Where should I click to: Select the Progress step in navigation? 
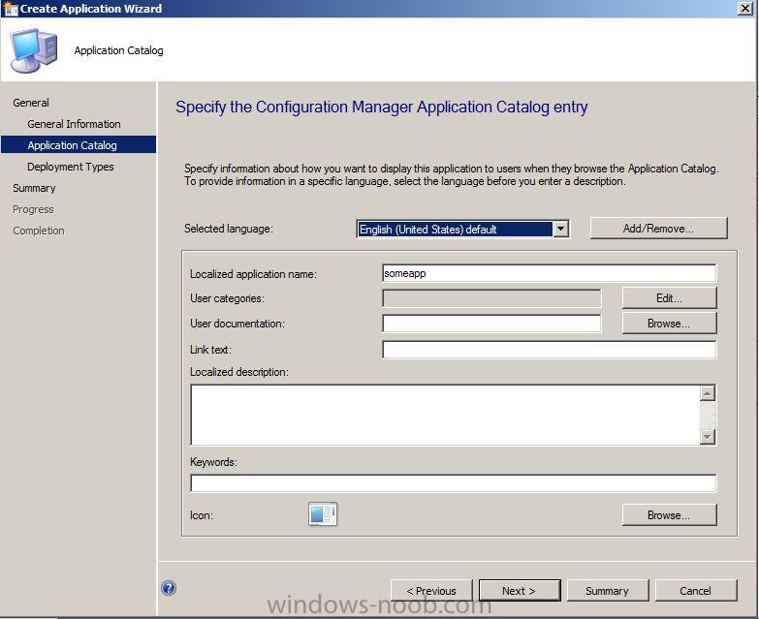(33, 209)
